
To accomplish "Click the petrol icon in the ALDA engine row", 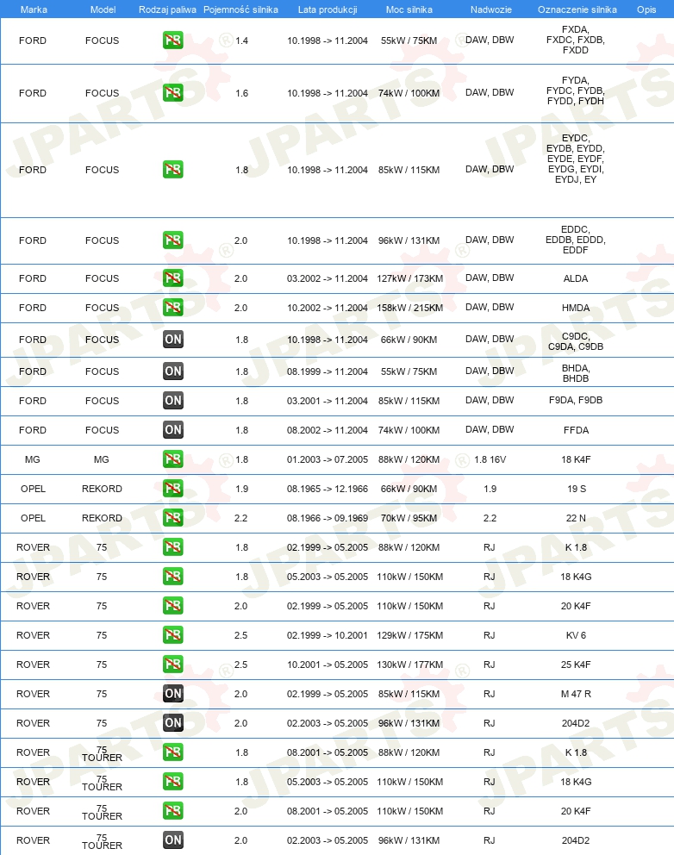I will [173, 278].
